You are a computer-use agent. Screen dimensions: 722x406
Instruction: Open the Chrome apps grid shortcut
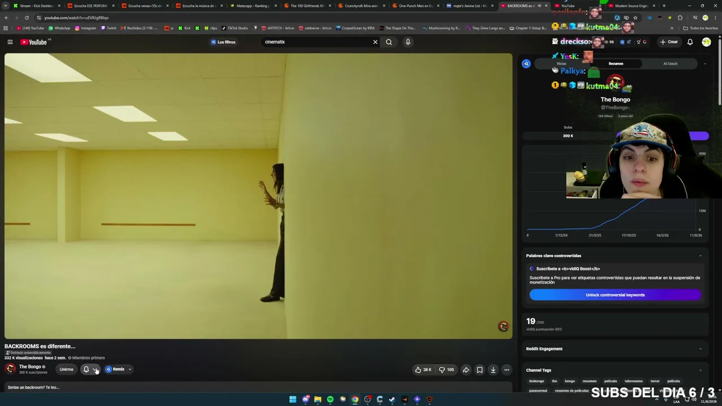[6, 28]
